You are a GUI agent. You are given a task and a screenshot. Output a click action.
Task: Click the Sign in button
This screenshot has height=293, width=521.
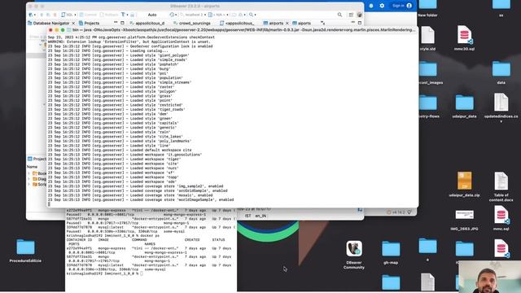(401, 6)
